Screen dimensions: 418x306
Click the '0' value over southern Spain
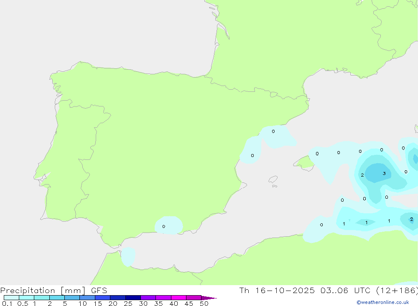[164, 226]
